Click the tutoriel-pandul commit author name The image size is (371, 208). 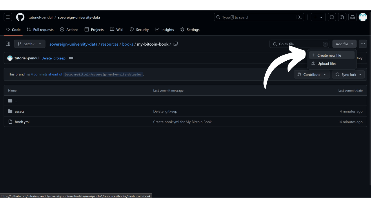pos(27,58)
